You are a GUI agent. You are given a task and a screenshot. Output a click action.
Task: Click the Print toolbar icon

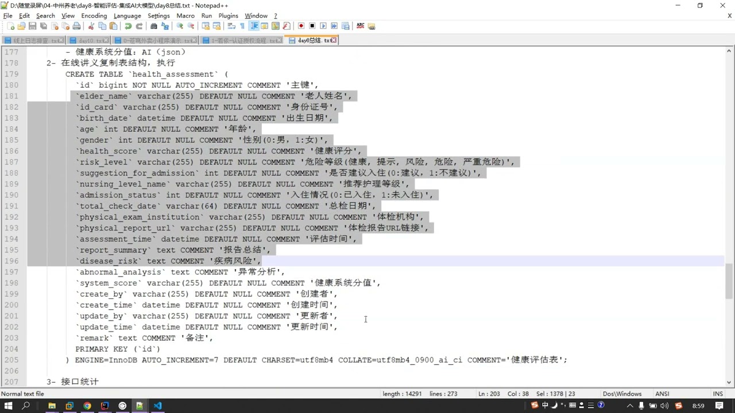[x=76, y=26]
